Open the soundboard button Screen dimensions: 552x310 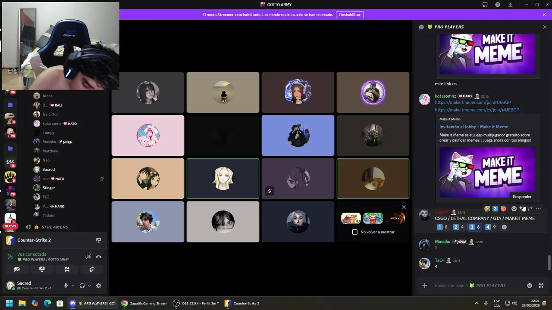click(x=92, y=269)
